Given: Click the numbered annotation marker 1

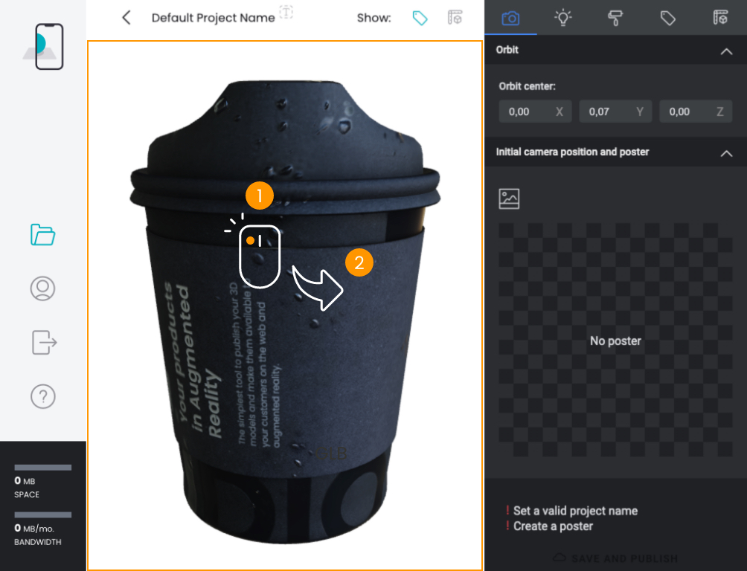Looking at the screenshot, I should pyautogui.click(x=259, y=195).
